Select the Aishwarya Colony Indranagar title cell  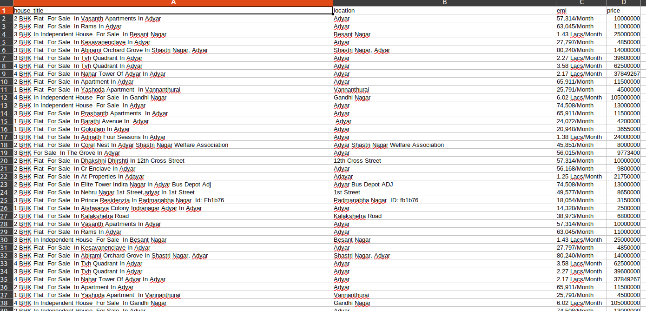pyautogui.click(x=173, y=208)
